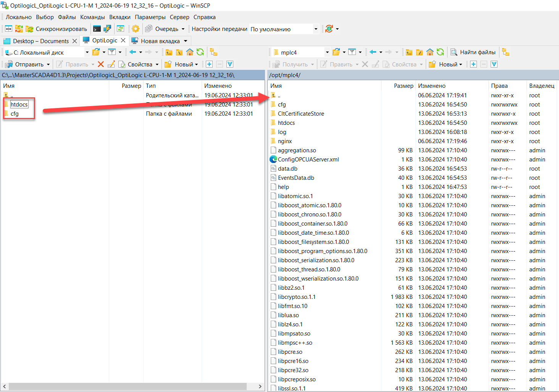The image size is (559, 392).
Task: Open local panel selection options icon
Action: coord(230,64)
